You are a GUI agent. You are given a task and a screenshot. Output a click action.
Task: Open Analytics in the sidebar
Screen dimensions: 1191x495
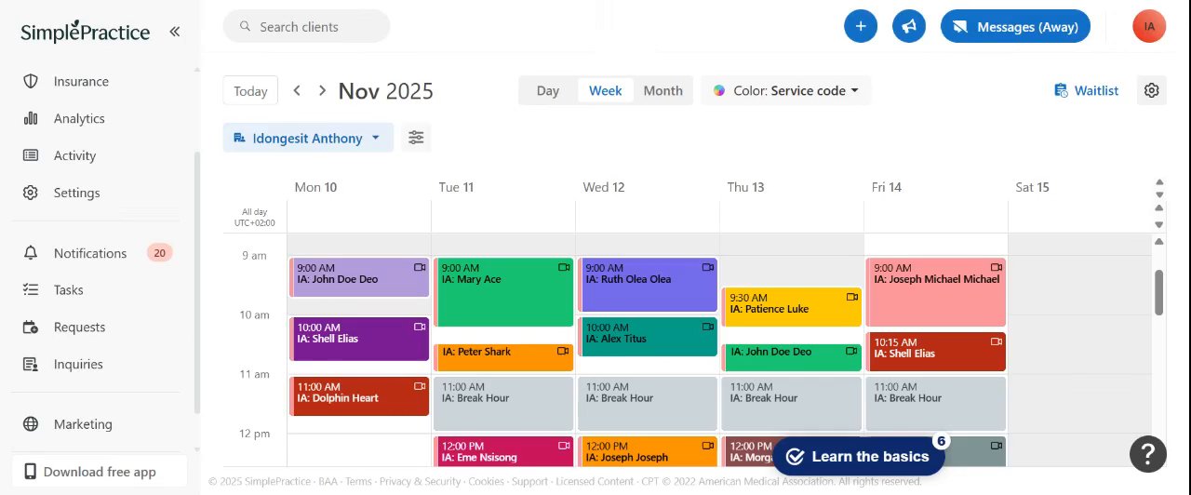[x=79, y=118]
